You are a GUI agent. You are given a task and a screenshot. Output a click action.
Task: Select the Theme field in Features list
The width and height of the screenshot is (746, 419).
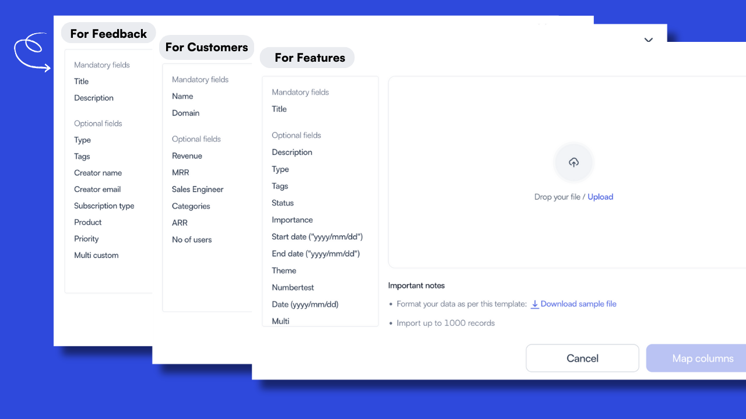click(284, 270)
